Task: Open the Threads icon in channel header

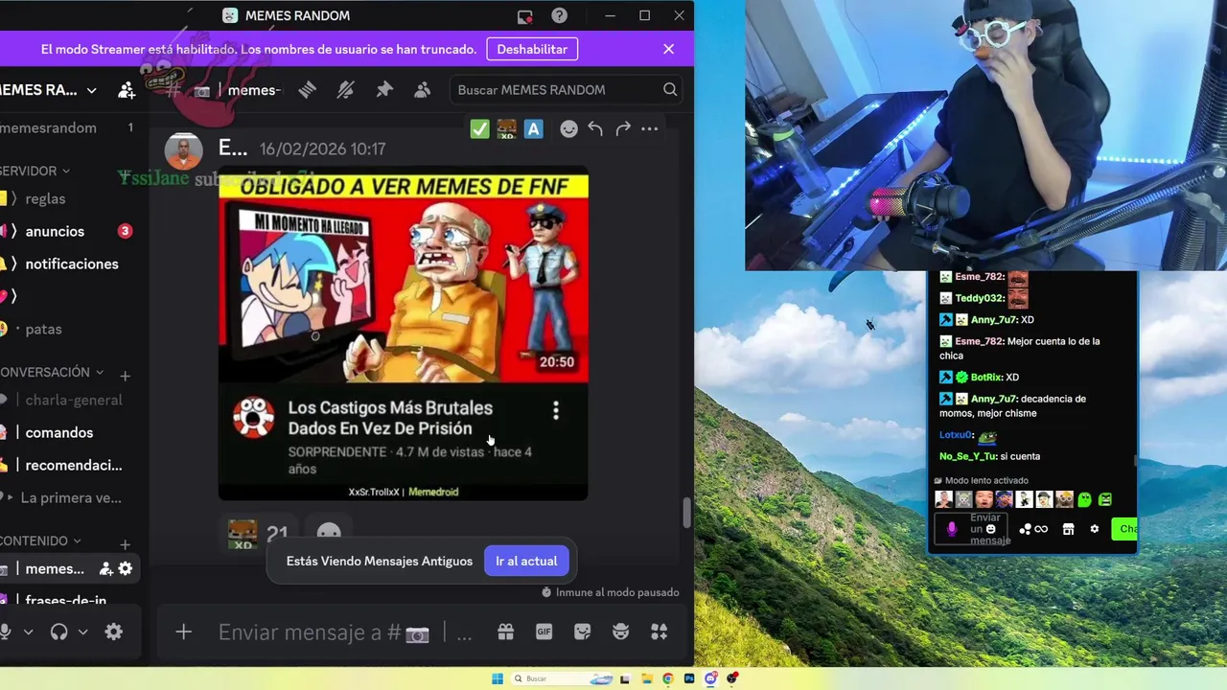Action: pyautogui.click(x=307, y=89)
